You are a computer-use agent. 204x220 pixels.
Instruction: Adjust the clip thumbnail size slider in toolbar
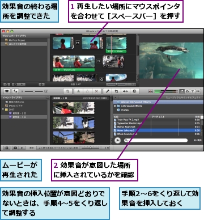(34, 91)
